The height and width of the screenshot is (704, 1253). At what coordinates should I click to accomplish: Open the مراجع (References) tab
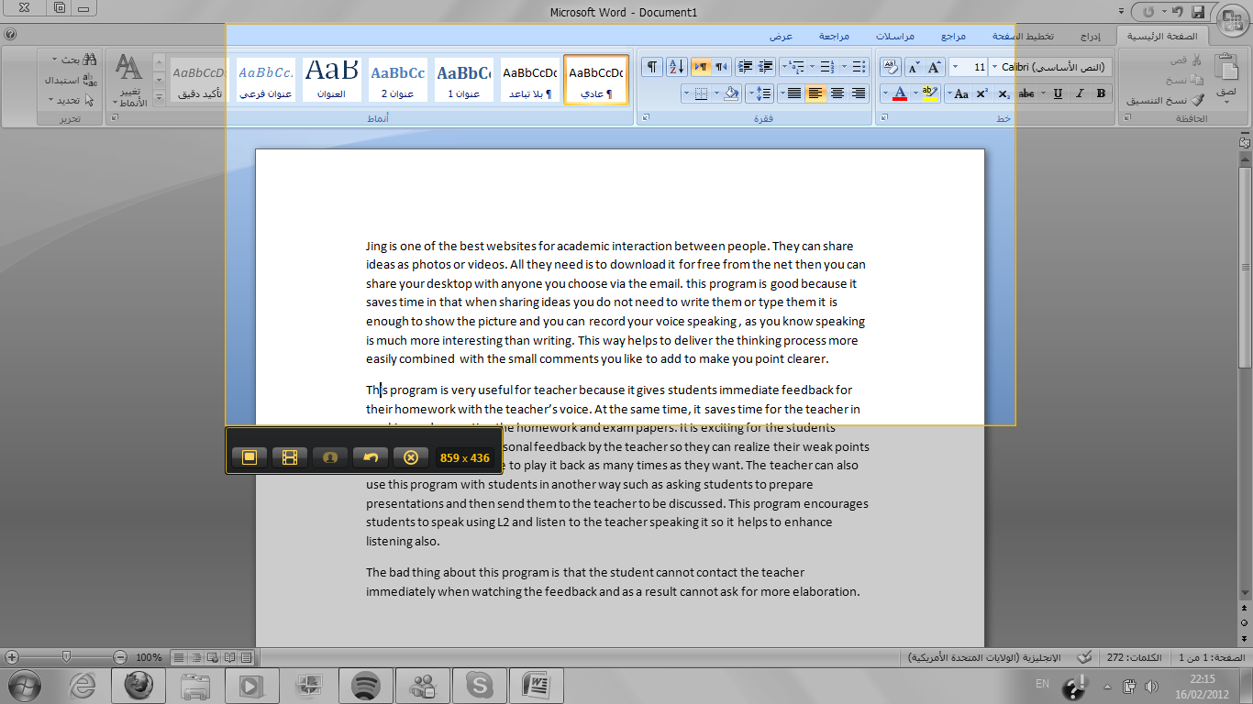coord(953,37)
